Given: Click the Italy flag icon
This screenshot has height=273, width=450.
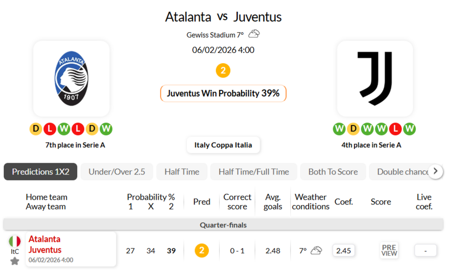Looking at the screenshot, I should [14, 241].
